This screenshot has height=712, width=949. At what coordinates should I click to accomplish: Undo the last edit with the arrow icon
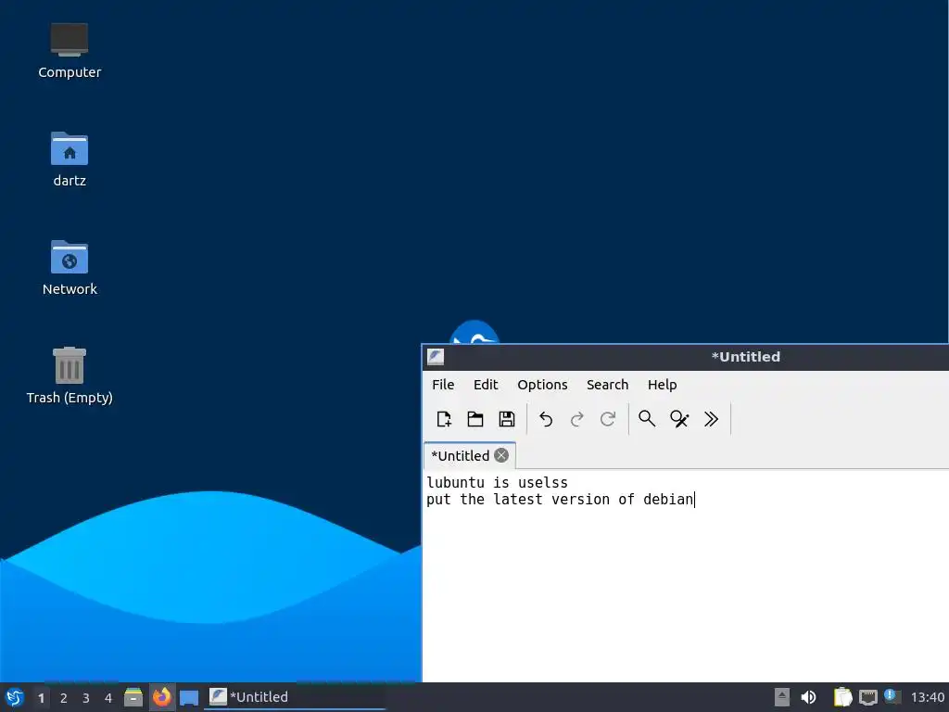click(545, 419)
